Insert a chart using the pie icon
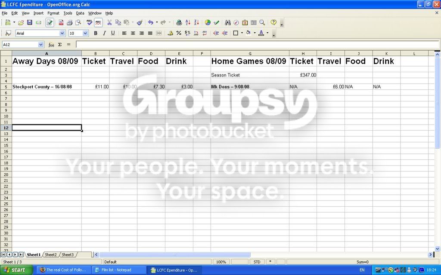The width and height of the screenshot is (441, 275). click(208, 22)
